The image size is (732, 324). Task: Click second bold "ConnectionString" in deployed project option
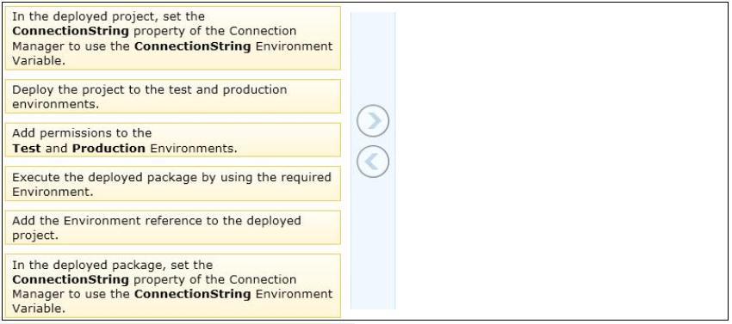pos(192,46)
